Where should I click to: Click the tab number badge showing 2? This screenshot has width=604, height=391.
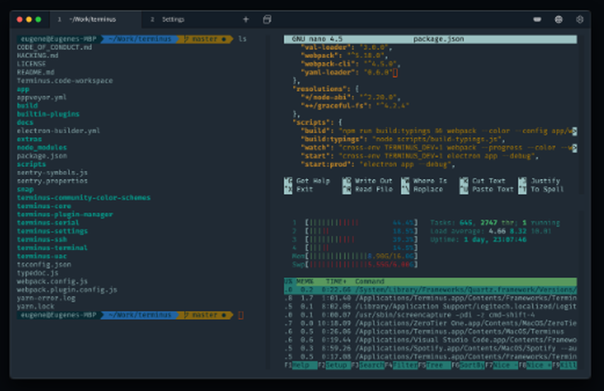(153, 19)
